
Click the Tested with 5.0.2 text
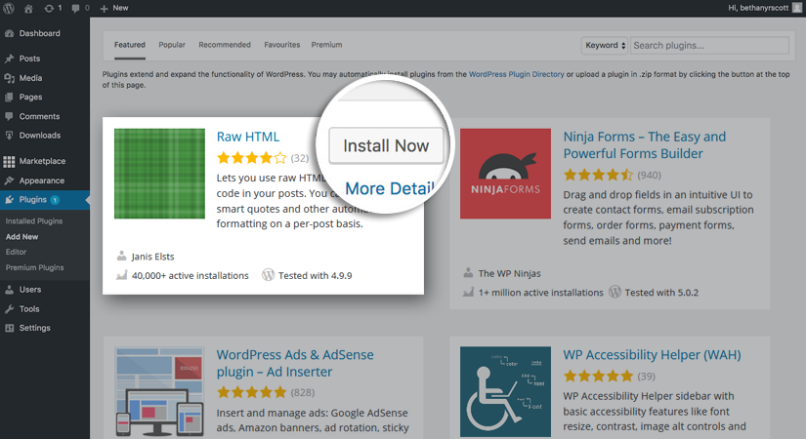[x=661, y=293]
